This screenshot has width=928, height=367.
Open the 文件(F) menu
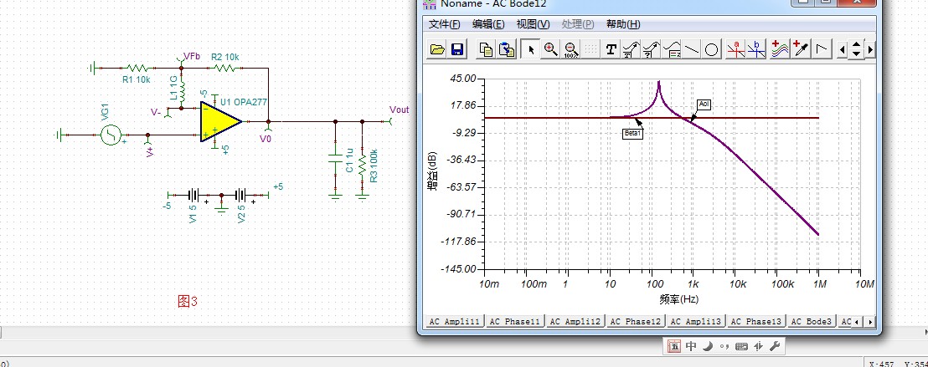[444, 24]
